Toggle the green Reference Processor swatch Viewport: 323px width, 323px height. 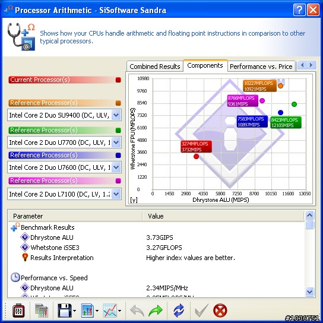[118, 131]
